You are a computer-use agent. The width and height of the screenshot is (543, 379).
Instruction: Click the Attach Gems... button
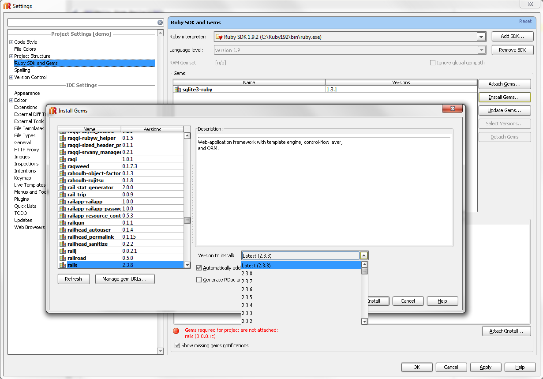point(504,84)
